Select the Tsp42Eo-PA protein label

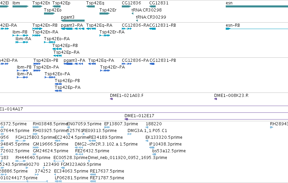57,74
